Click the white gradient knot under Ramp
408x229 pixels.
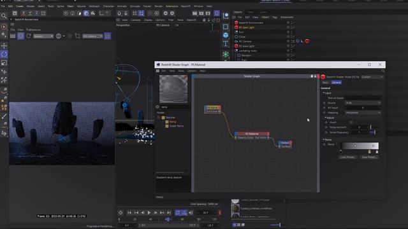point(377,151)
